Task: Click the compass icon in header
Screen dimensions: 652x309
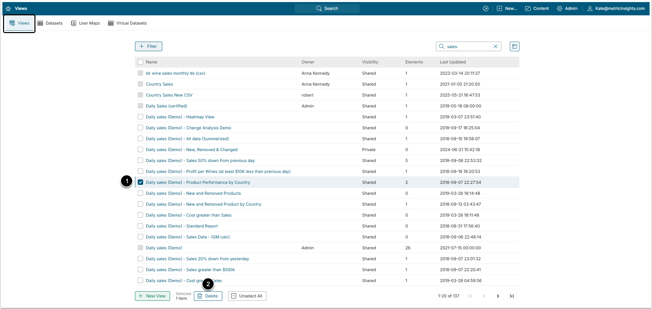Action: pos(486,9)
